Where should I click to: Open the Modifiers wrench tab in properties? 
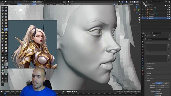point(143,58)
